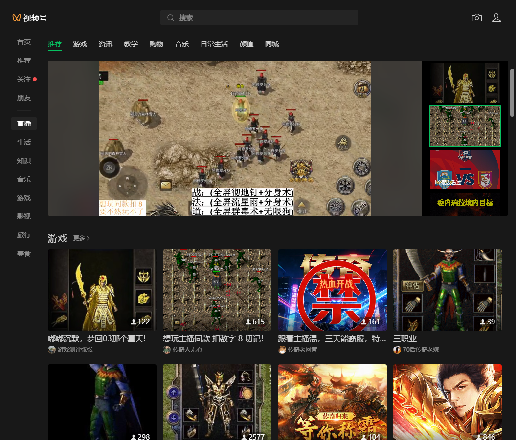
Task: Switch to the 游戏 top tab
Action: coord(80,44)
